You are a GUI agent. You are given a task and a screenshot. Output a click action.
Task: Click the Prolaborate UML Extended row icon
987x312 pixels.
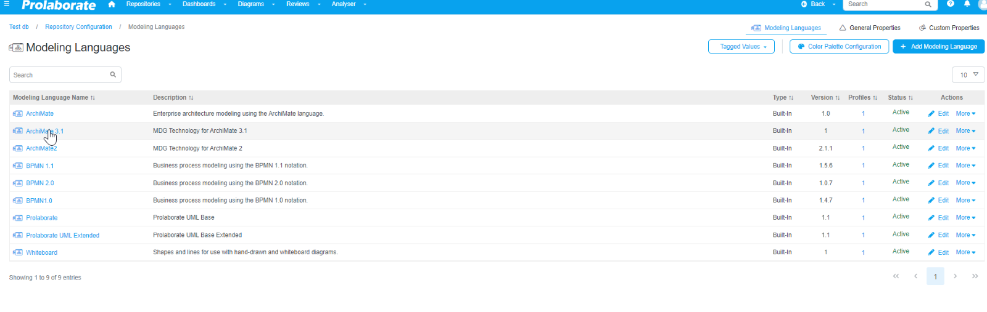click(x=18, y=235)
